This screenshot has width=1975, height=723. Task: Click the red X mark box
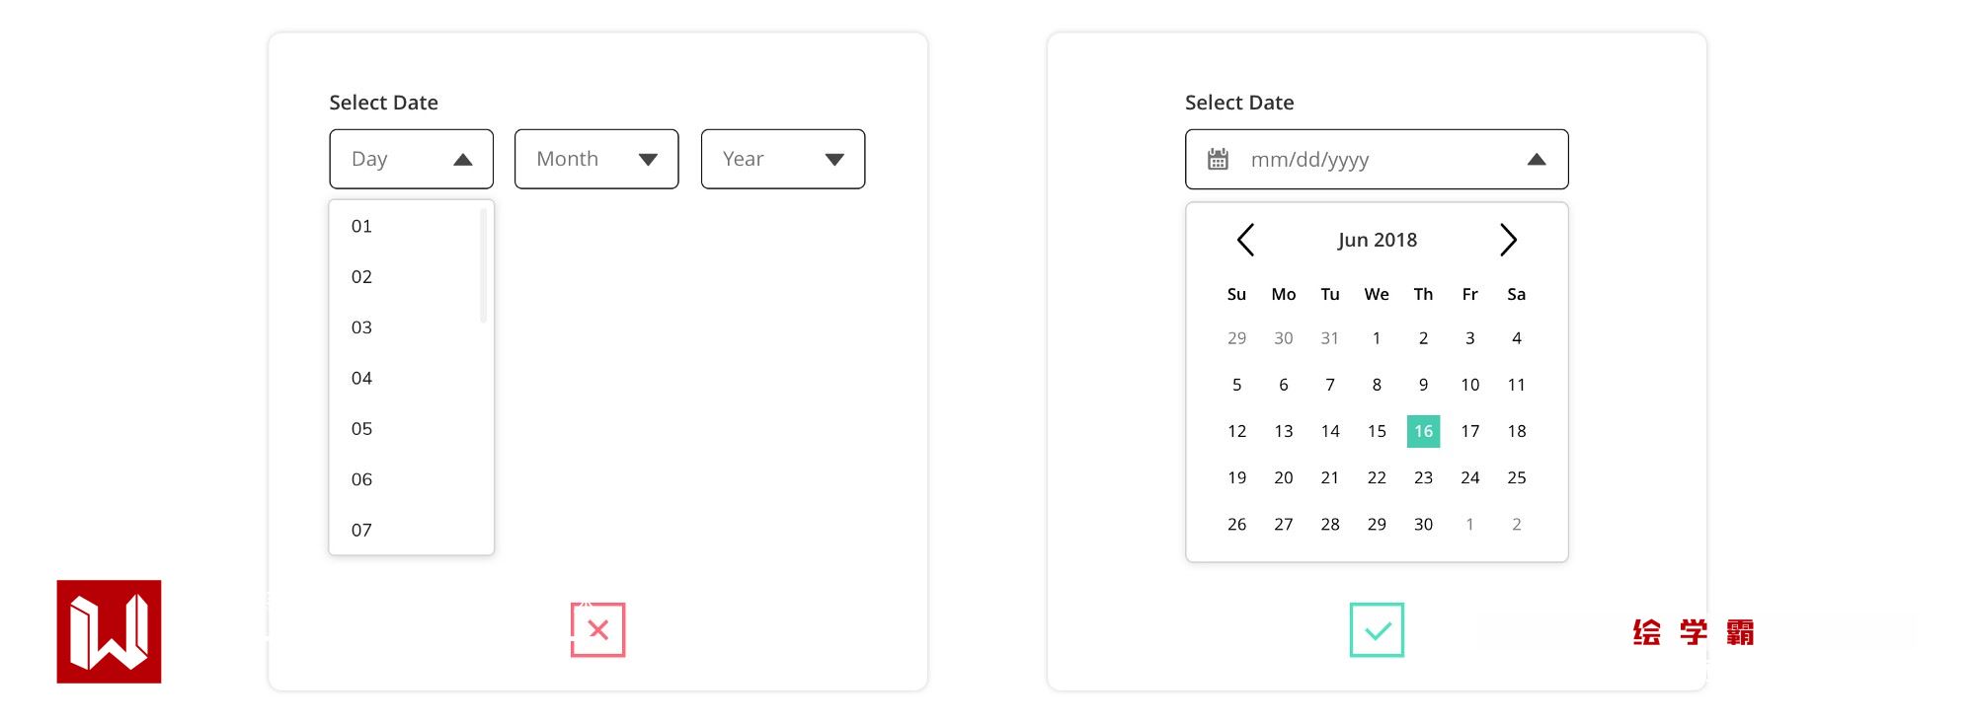pyautogui.click(x=597, y=629)
